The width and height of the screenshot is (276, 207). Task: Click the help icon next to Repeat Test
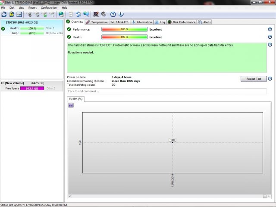pyautogui.click(x=270, y=79)
